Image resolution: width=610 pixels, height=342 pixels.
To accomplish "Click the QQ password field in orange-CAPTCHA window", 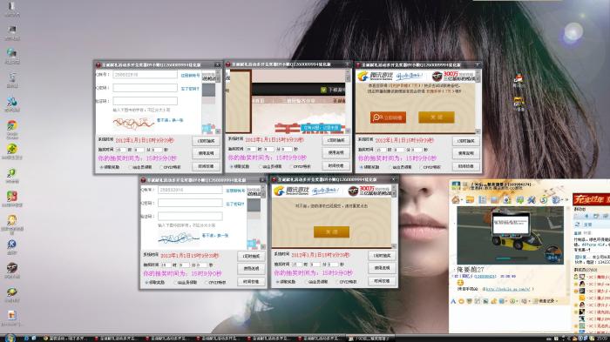I will 145,88.
